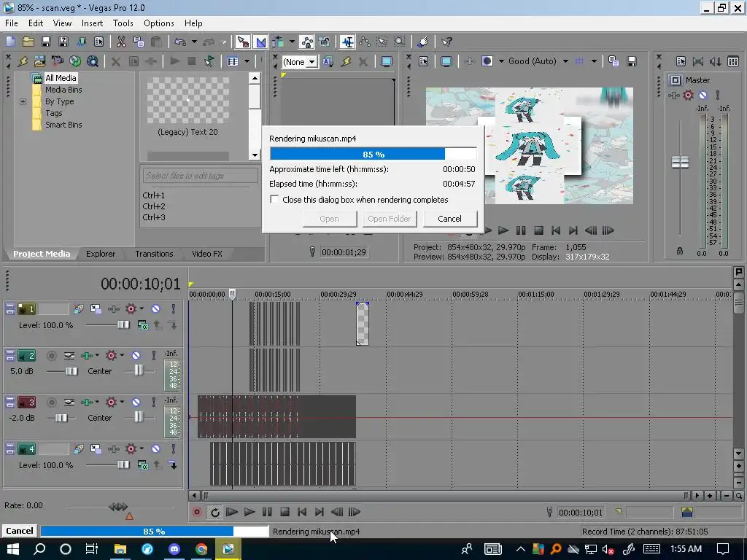Open the Good (Auto) preview quality dropdown

point(565,61)
